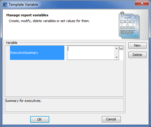Click the report document illustration icon
This screenshot has width=151, height=127.
[x=129, y=25]
